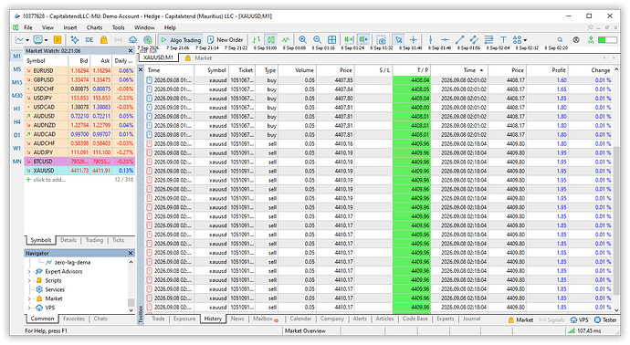Open the Help menu
630x345 pixels.
170,27
